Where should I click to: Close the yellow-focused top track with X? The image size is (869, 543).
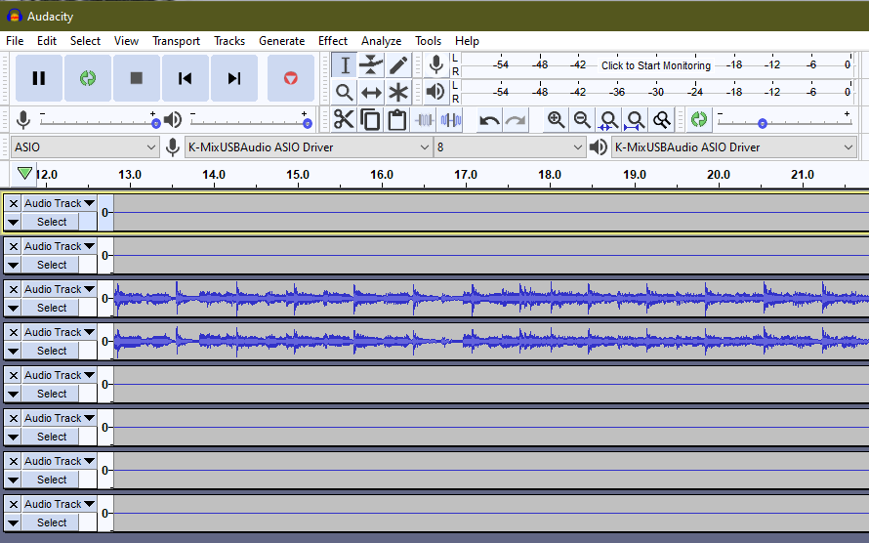click(x=14, y=203)
